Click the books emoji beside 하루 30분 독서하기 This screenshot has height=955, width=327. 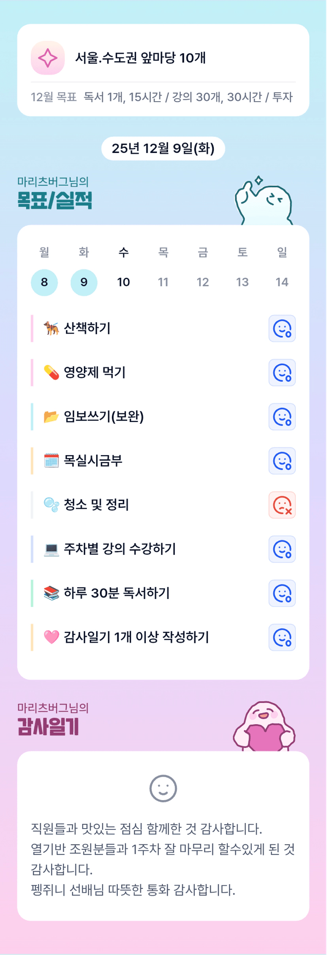51,593
